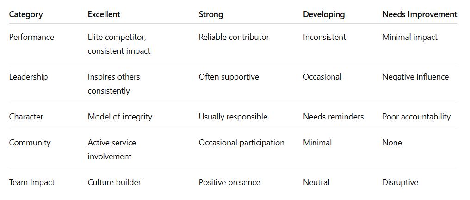Screen dimensions: 470x200
Task: Click the Character row label
Action: [26, 117]
